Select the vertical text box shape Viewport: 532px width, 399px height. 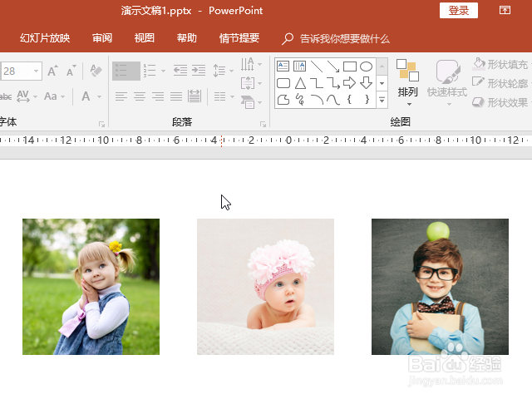coord(299,66)
